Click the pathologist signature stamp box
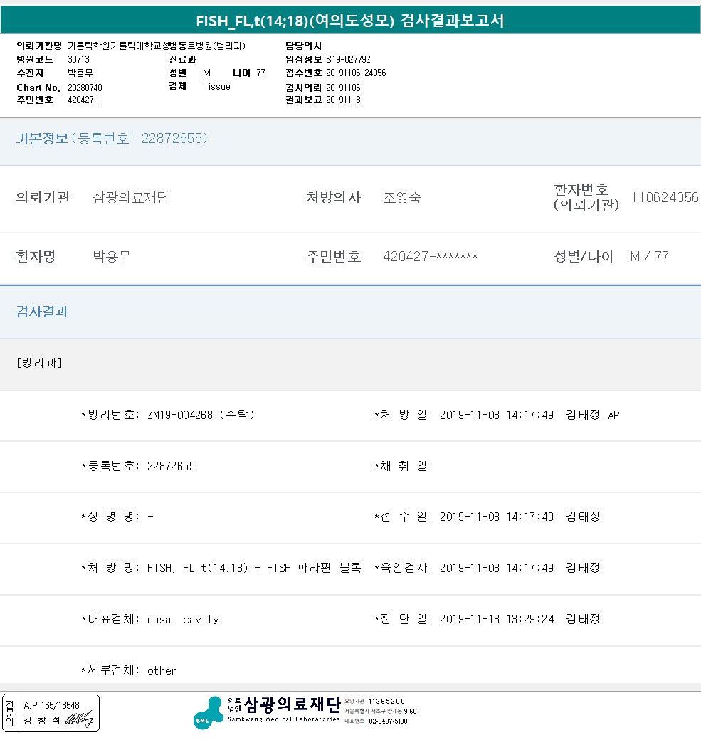This screenshot has width=701, height=740. click(51, 713)
